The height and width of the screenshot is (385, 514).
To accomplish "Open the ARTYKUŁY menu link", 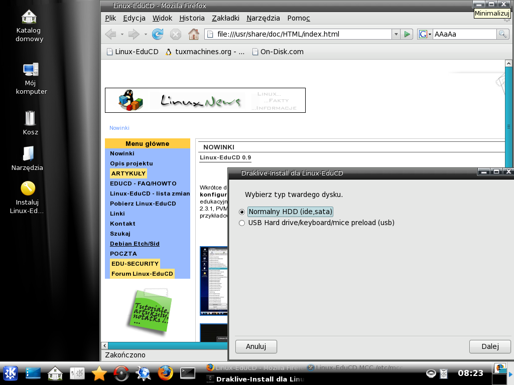I will click(x=128, y=173).
